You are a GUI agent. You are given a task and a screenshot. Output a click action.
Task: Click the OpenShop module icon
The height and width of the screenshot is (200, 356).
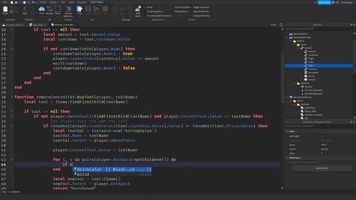pos(302,108)
